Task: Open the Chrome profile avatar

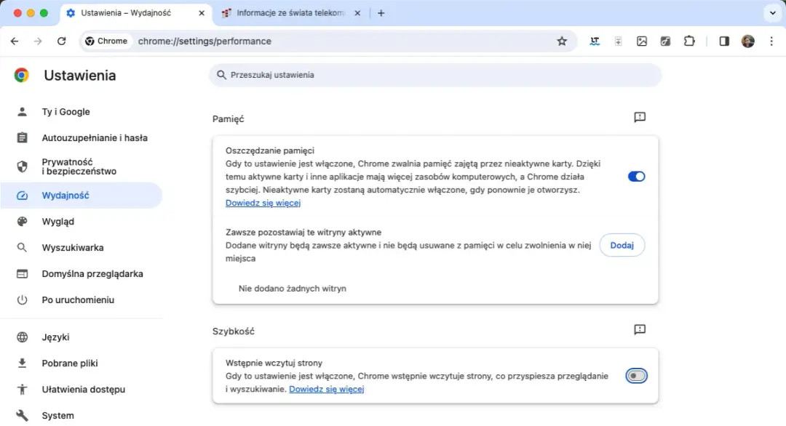Action: [x=748, y=41]
